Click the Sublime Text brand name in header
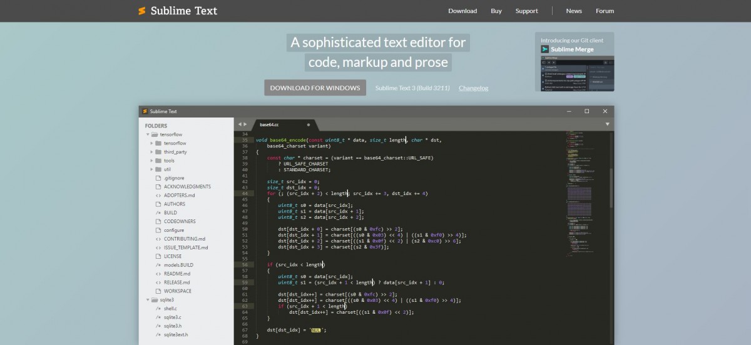Viewport: 751px width, 345px height. pyautogui.click(x=184, y=11)
